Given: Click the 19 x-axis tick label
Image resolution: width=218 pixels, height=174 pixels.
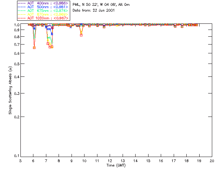Looking at the screenshot, I should point(199,161).
